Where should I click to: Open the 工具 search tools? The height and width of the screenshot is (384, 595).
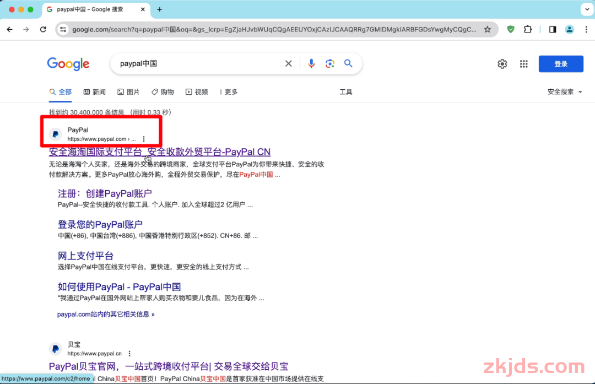pos(345,92)
